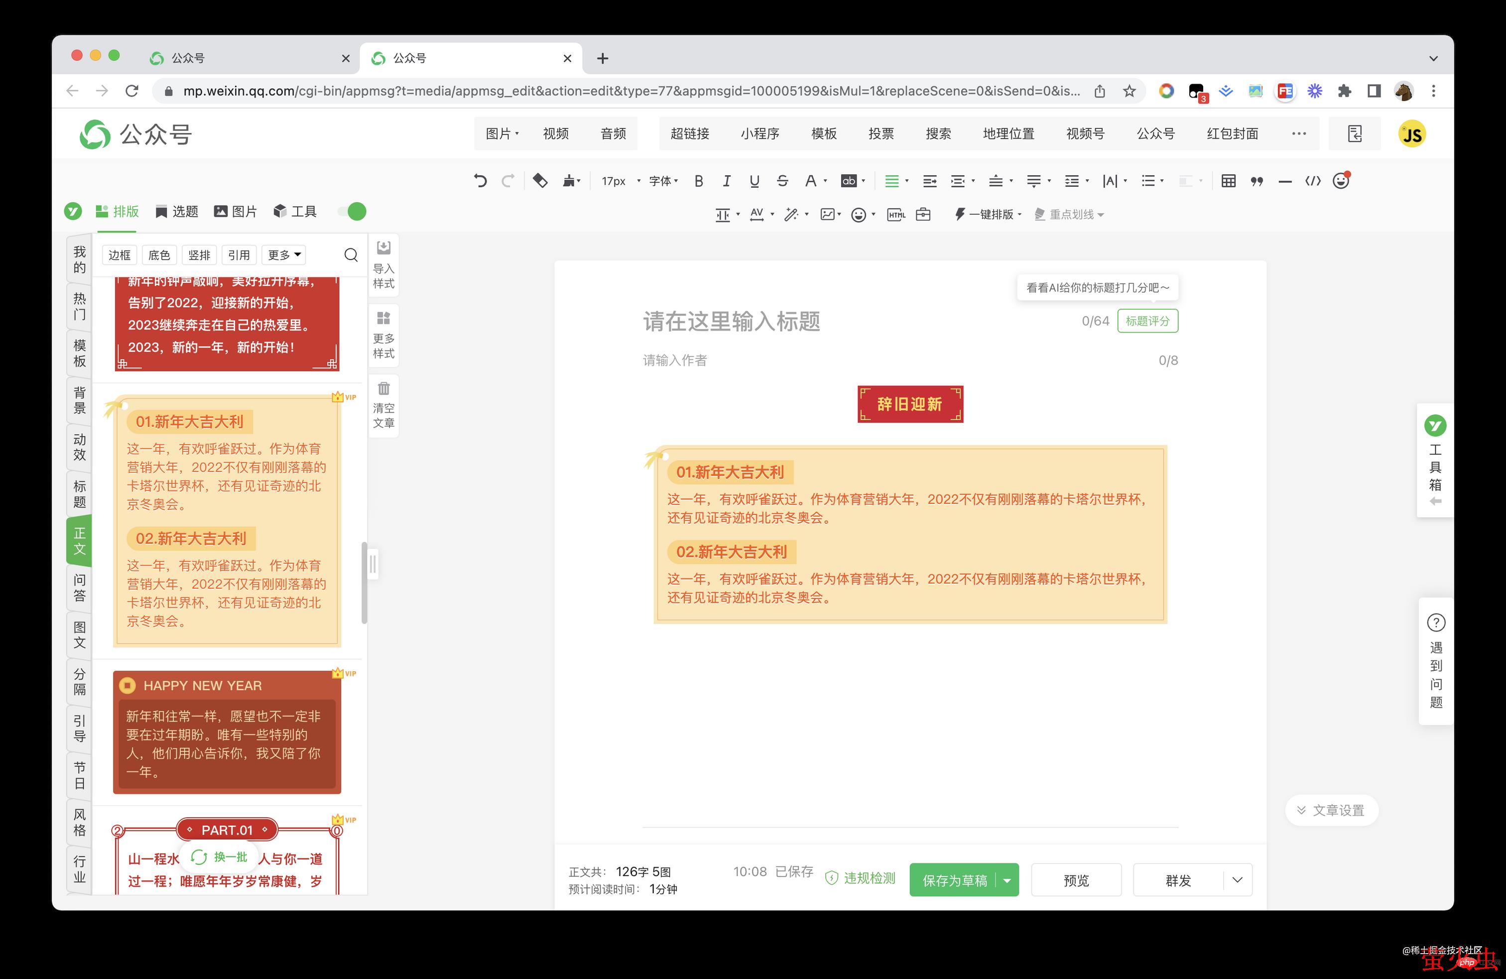
Task: Toggle bold formatting in the editor toolbar
Action: click(699, 181)
